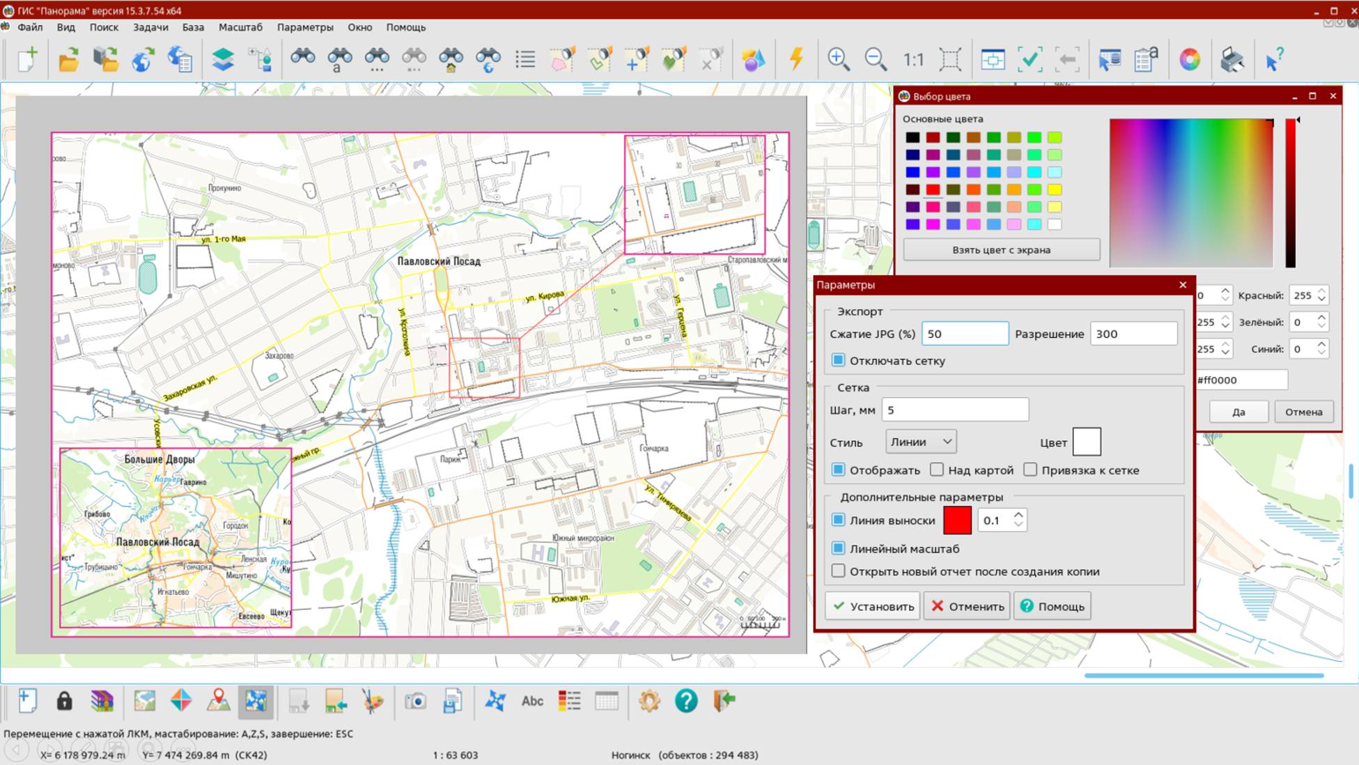Click the camera snapshot icon in bottom toolbar
The height and width of the screenshot is (765, 1359).
(415, 701)
